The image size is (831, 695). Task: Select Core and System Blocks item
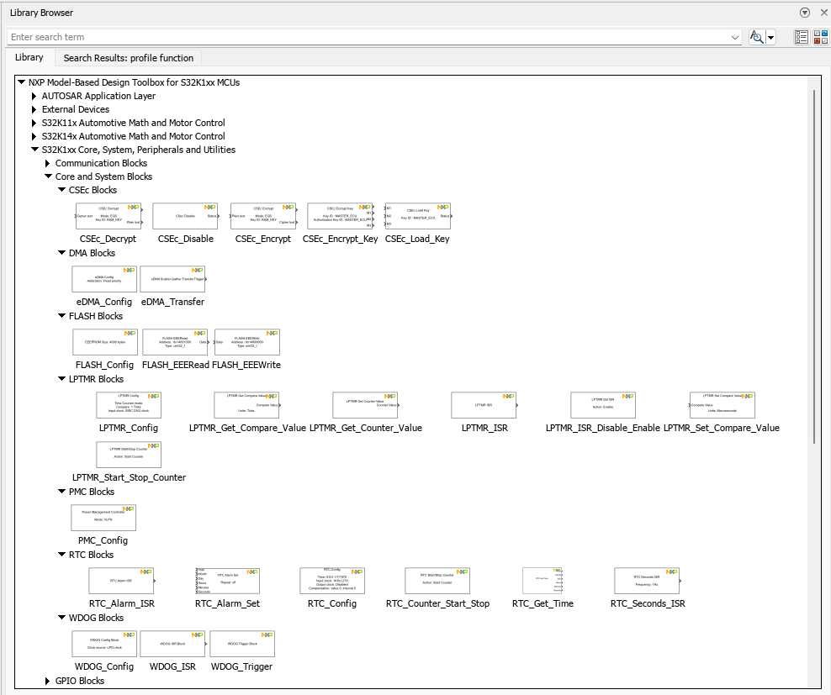[104, 176]
